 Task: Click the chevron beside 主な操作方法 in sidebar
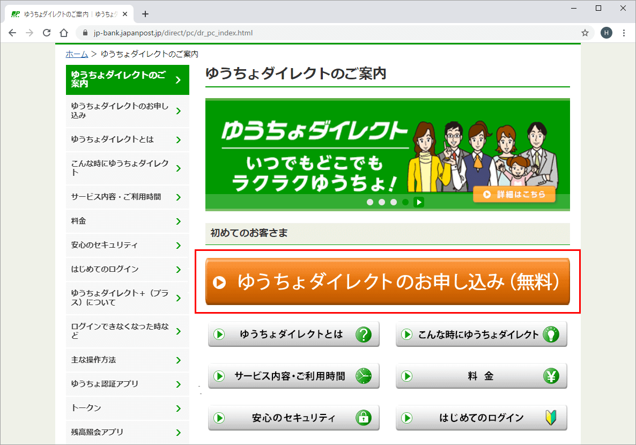[179, 360]
